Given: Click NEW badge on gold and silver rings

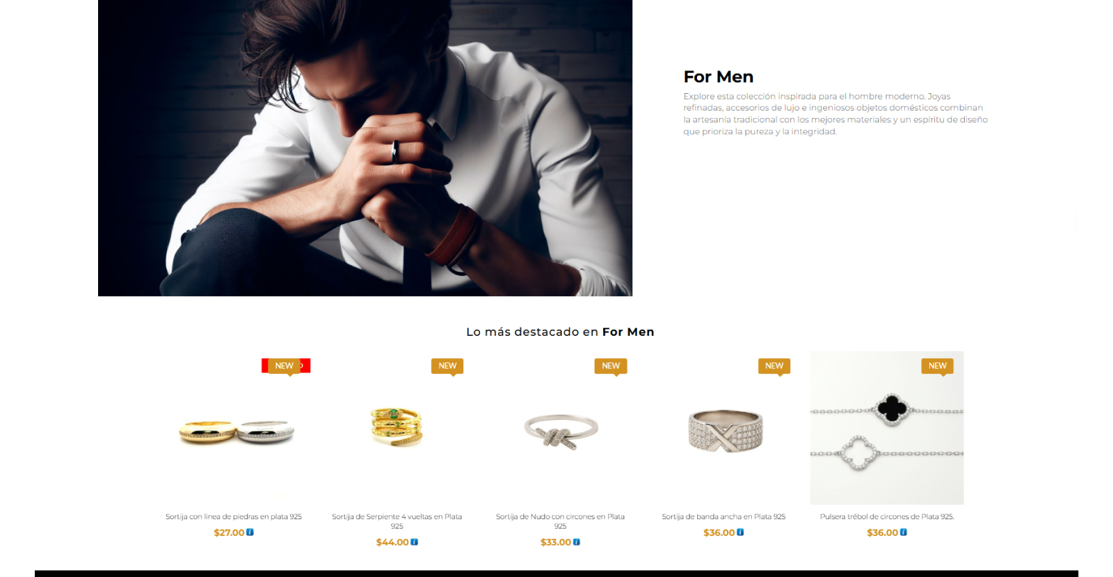Looking at the screenshot, I should (x=284, y=366).
